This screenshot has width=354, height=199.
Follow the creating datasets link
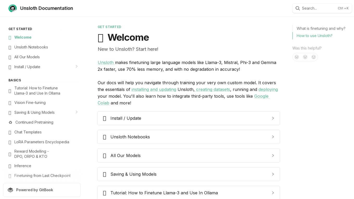[x=213, y=89]
